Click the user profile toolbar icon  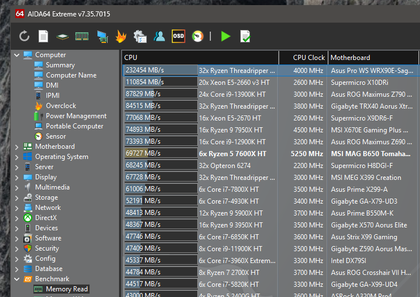pyautogui.click(x=159, y=36)
